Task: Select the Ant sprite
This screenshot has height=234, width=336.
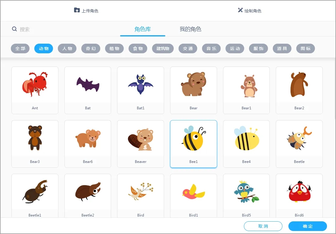Action: [x=35, y=90]
